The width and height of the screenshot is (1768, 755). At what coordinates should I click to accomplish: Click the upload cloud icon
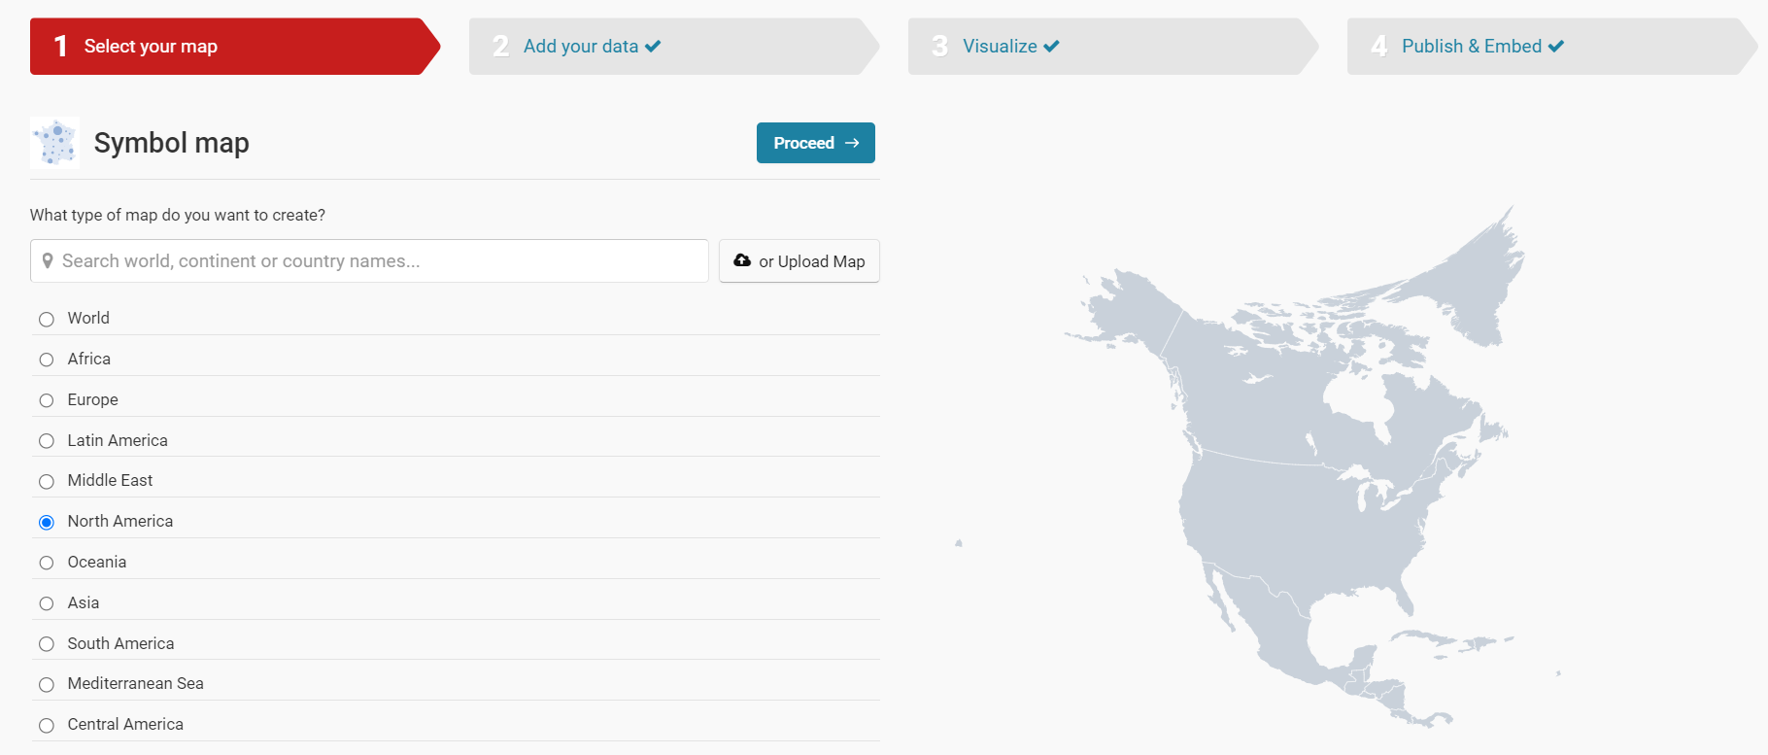pos(742,260)
